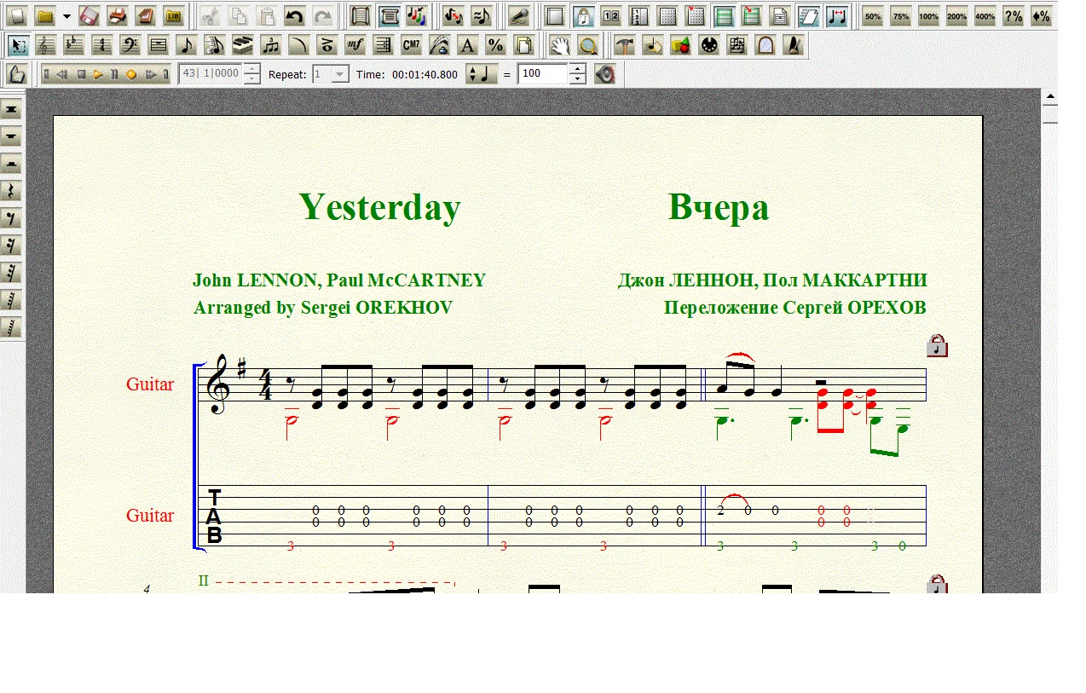This screenshot has height=693, width=1086.
Task: Decrease tempo with the spinner down arrow
Action: [x=578, y=79]
